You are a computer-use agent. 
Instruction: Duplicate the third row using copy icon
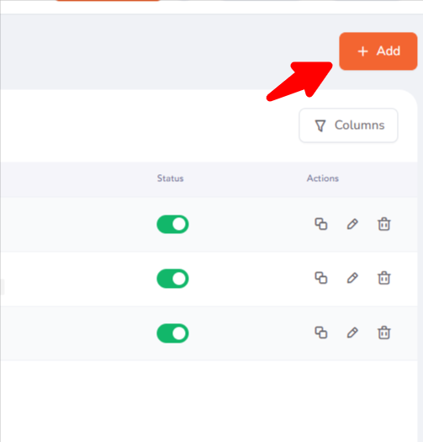(x=320, y=333)
